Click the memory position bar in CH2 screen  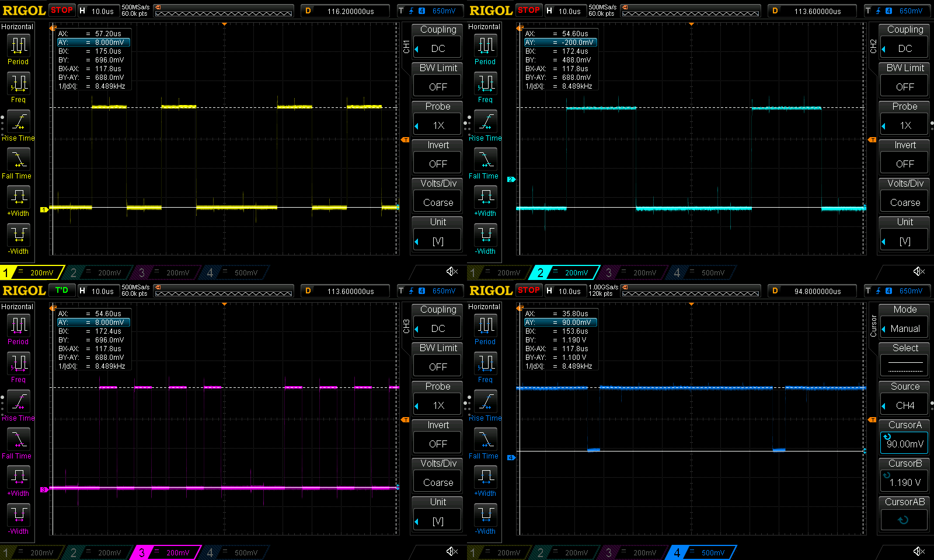click(x=691, y=11)
